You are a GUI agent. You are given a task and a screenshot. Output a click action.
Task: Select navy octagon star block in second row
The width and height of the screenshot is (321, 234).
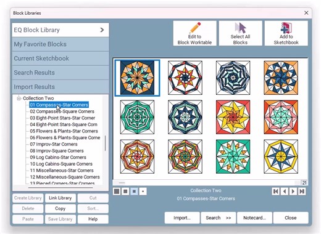185,117
